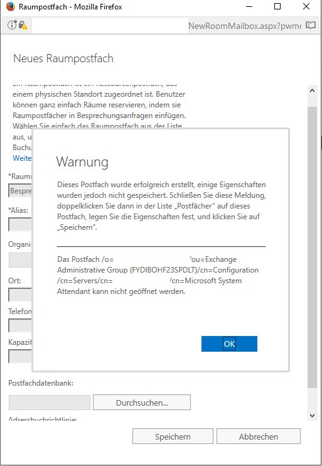Toggle the reader view icon
This screenshot has height=466, width=322.
point(311,25)
